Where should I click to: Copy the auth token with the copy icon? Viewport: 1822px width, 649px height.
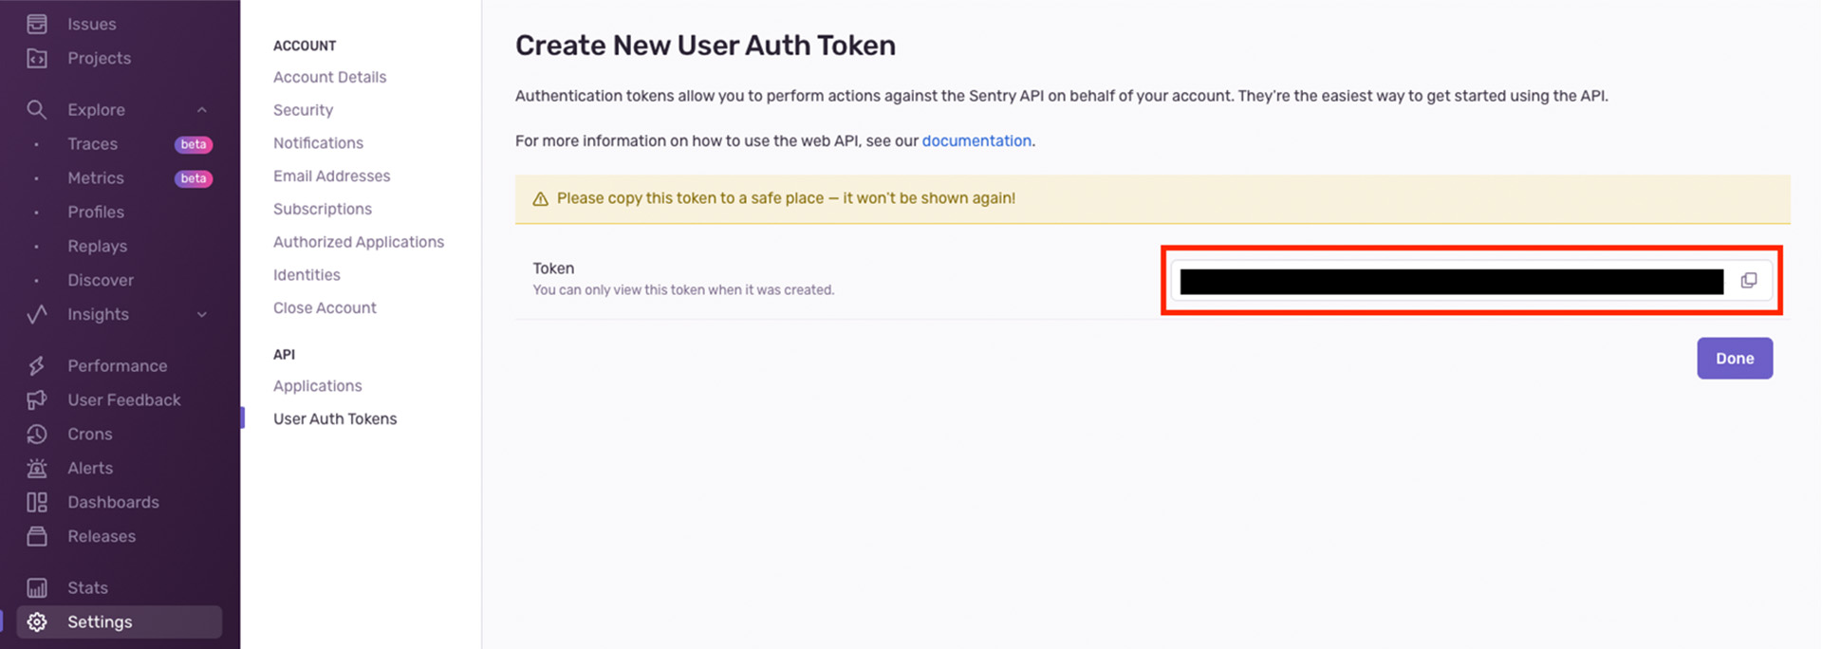(x=1748, y=281)
